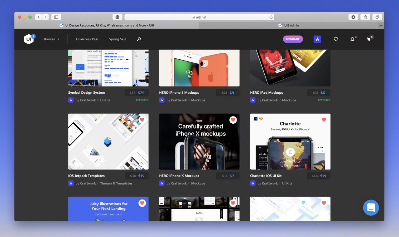
Task: Click the purple UPGRADE button
Action: pos(293,39)
